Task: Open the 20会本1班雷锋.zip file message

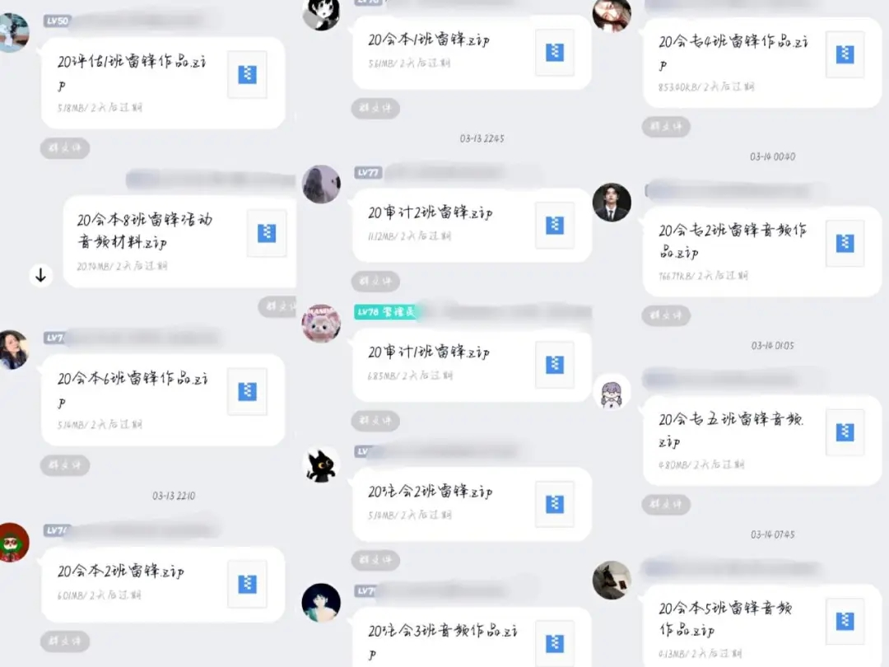Action: click(472, 52)
